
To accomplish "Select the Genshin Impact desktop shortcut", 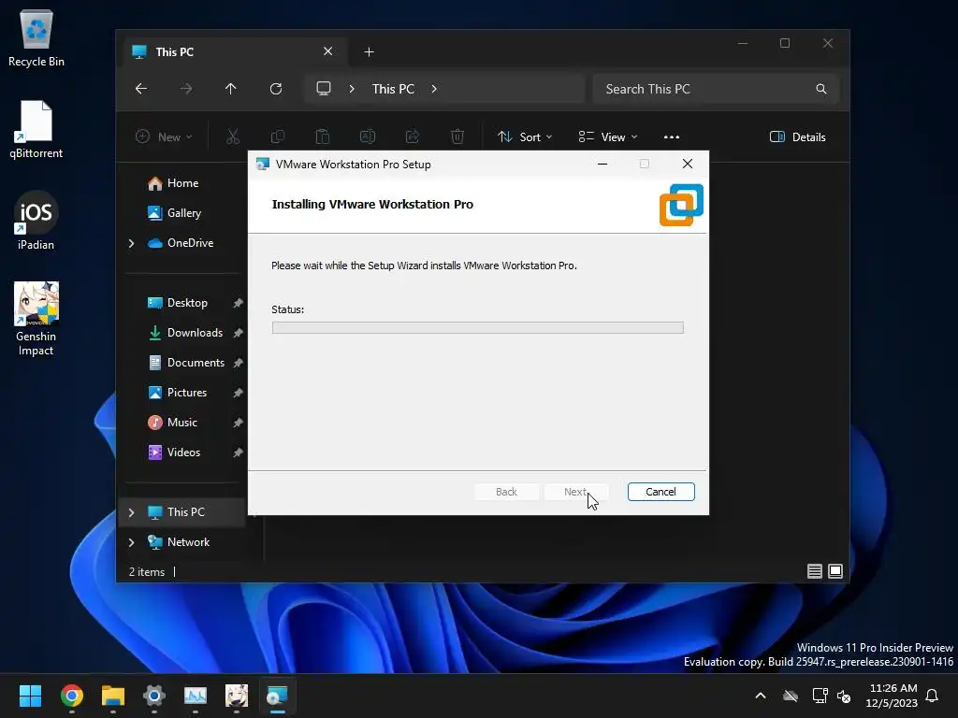I will coord(36,320).
